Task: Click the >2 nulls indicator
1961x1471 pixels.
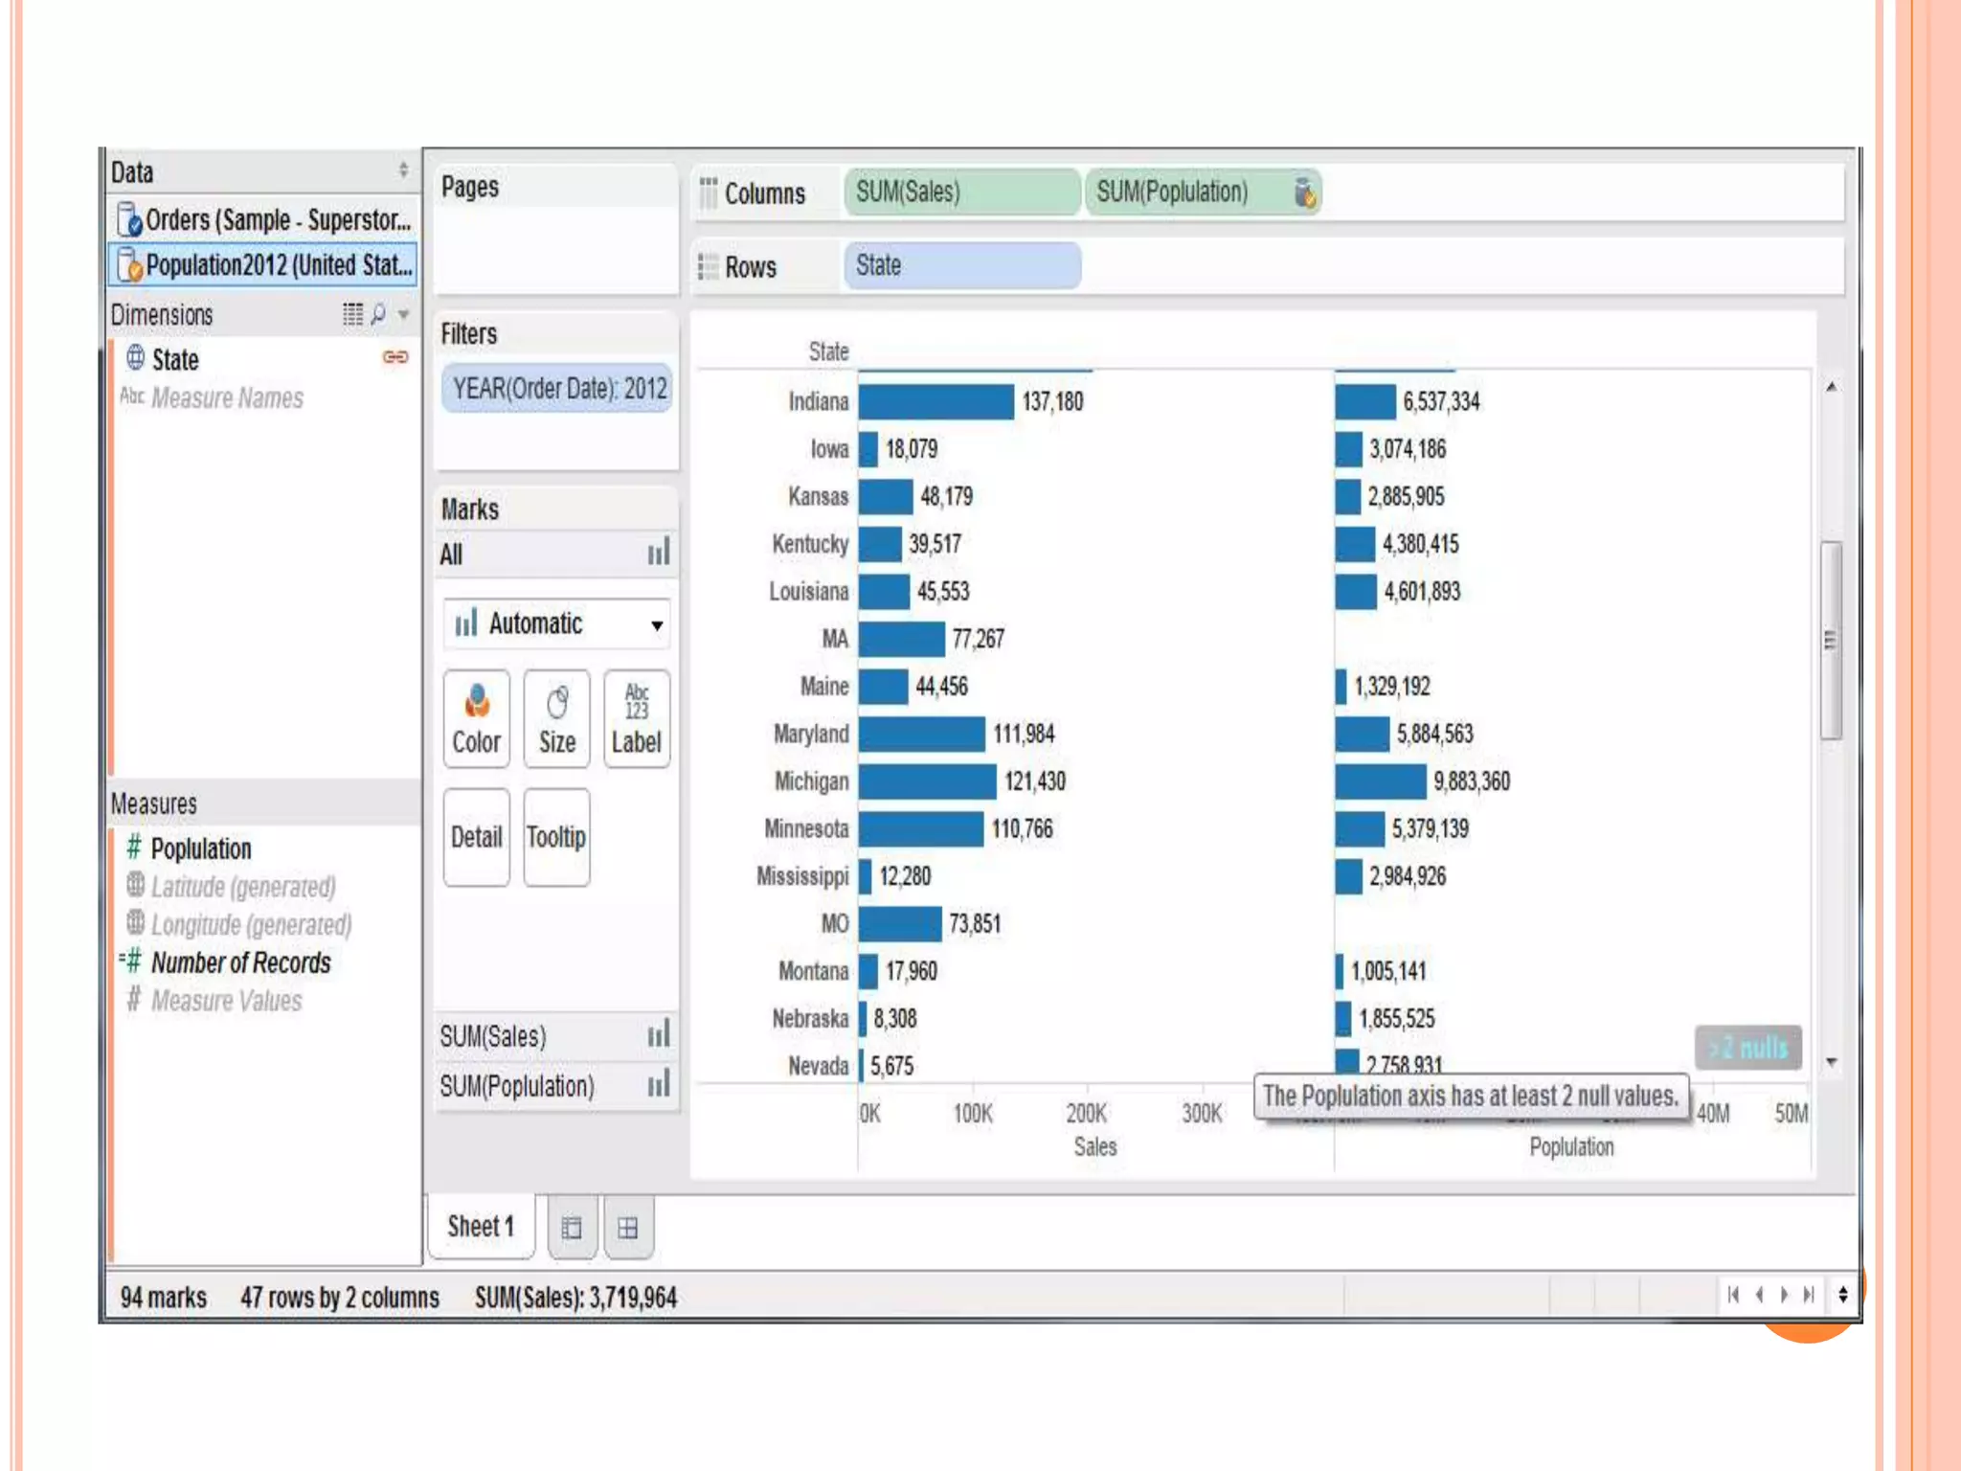Action: point(1747,1048)
